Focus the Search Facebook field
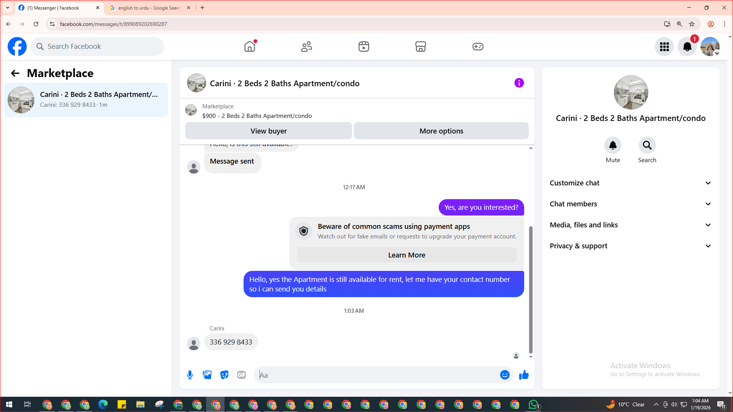This screenshot has width=733, height=412. 97,47
